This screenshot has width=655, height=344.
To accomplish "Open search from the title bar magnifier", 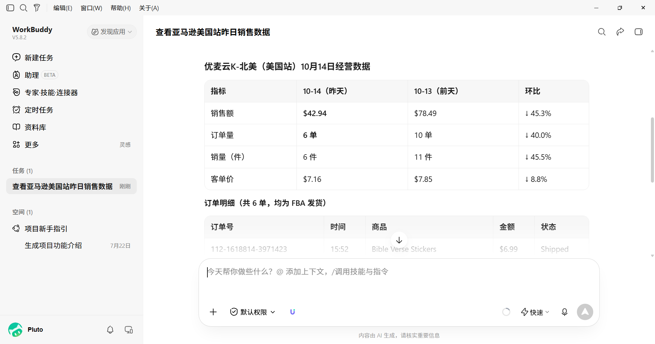I will tap(24, 8).
